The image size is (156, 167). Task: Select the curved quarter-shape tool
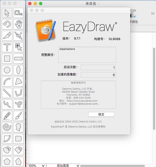[x=7, y=139]
